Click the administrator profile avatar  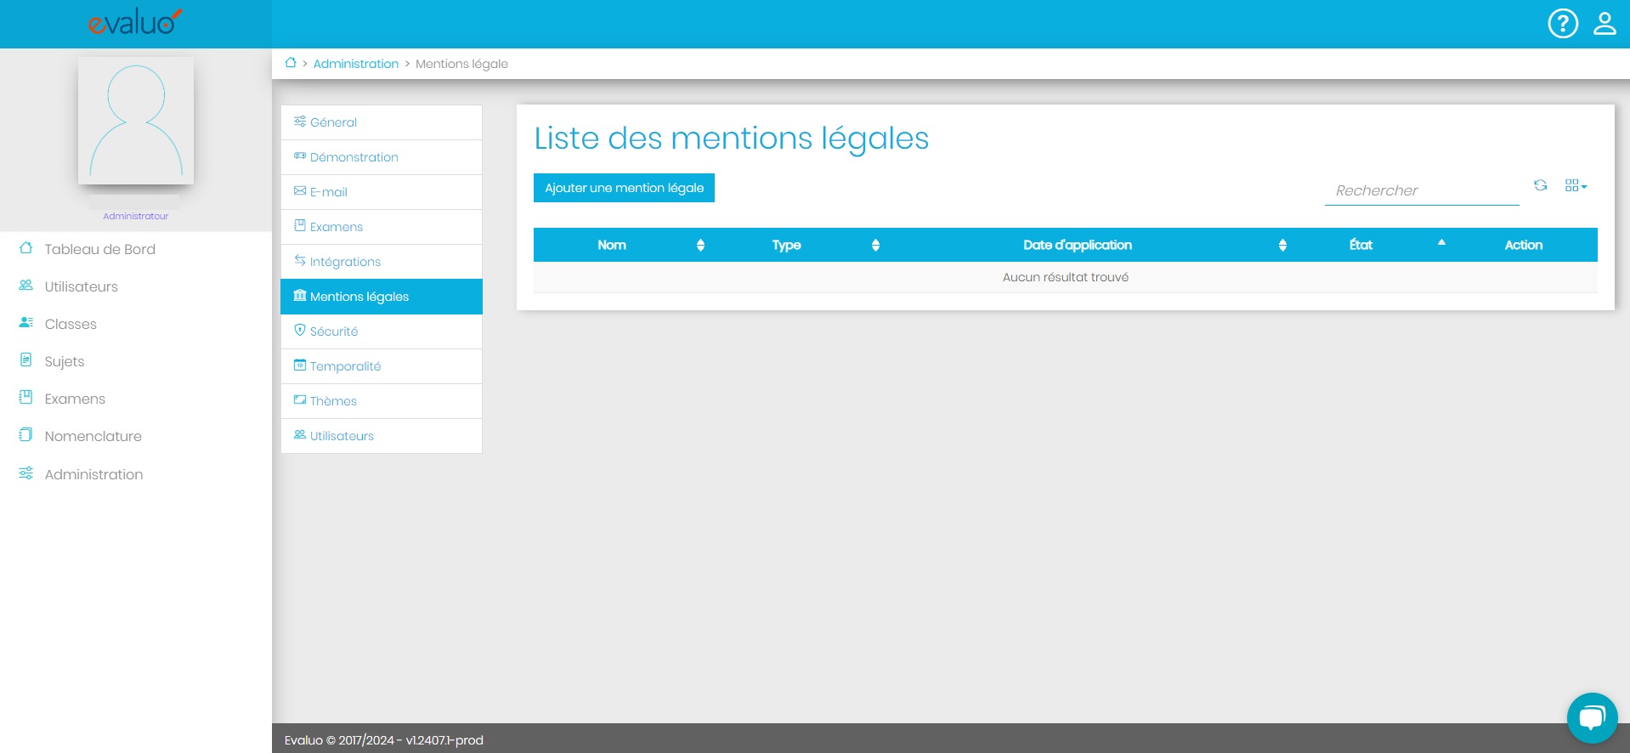pos(136,121)
